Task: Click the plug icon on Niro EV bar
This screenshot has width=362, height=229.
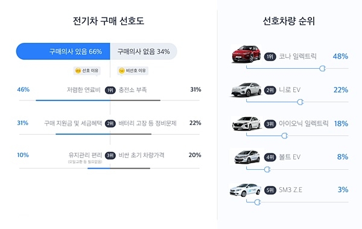Action: 300,102
